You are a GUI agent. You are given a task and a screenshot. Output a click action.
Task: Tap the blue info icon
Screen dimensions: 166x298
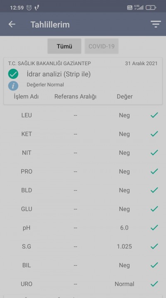13,86
